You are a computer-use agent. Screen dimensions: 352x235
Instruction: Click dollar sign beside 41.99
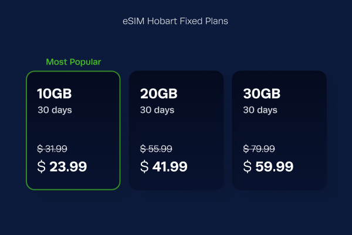144,167
